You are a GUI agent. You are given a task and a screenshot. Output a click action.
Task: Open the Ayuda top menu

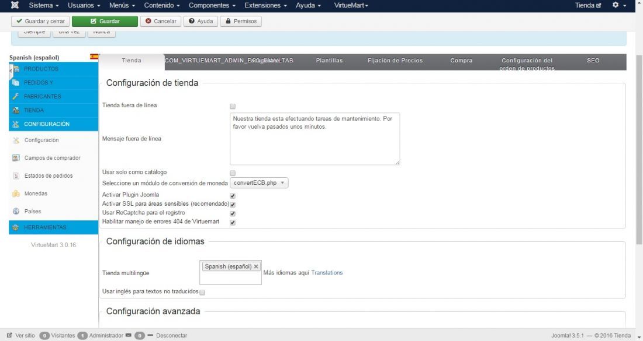(x=308, y=5)
